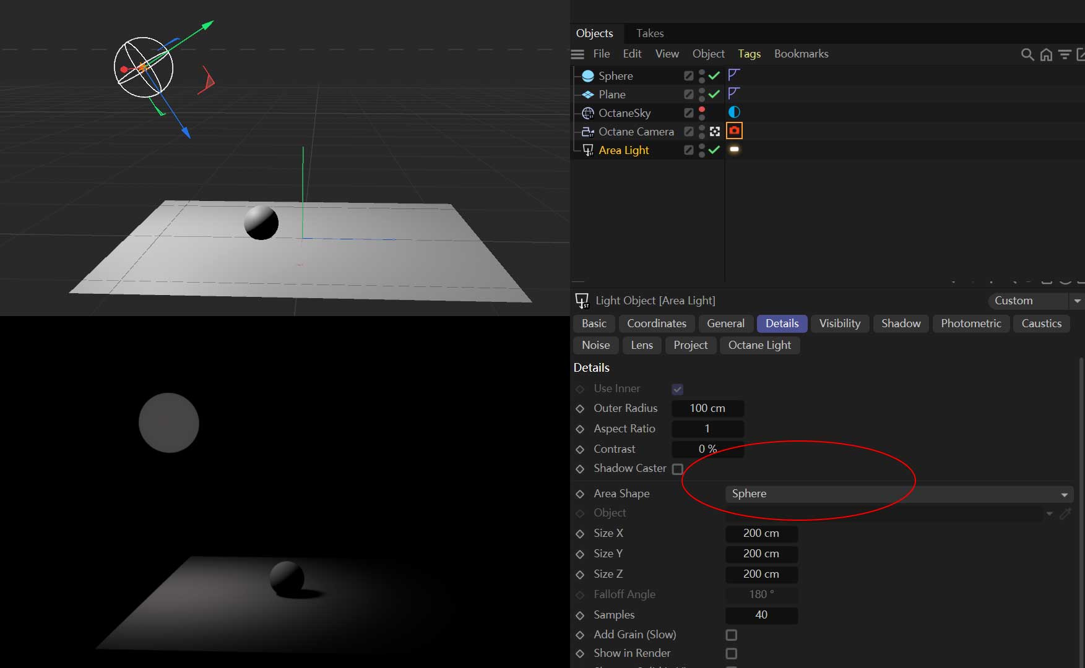This screenshot has height=668, width=1085.
Task: Click the keyframe diamond for Shadow Caster
Action: coord(580,469)
